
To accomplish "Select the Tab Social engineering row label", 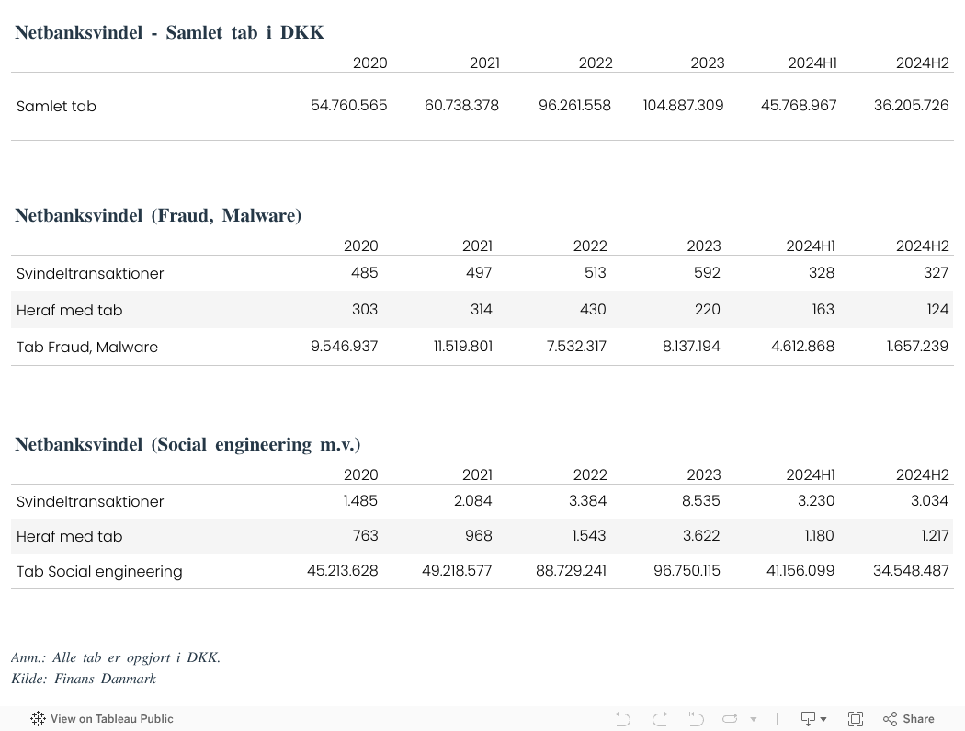I will [99, 571].
